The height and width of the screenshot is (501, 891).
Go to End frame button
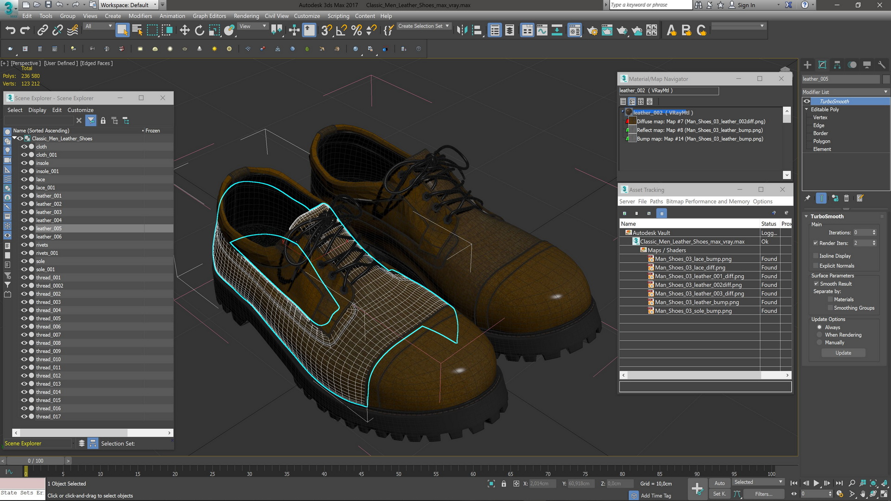click(839, 483)
